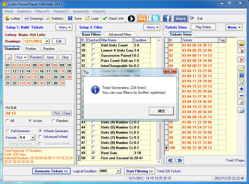
Task: Open the Logical Condition AND dropdown
Action: 118,171
